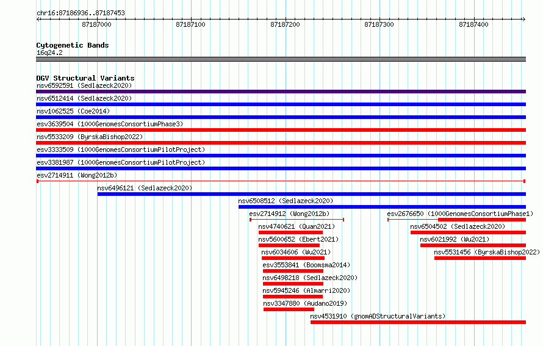Click the 87187300 ruler position label
Image resolution: width=543 pixels, height=346 pixels.
coord(379,24)
